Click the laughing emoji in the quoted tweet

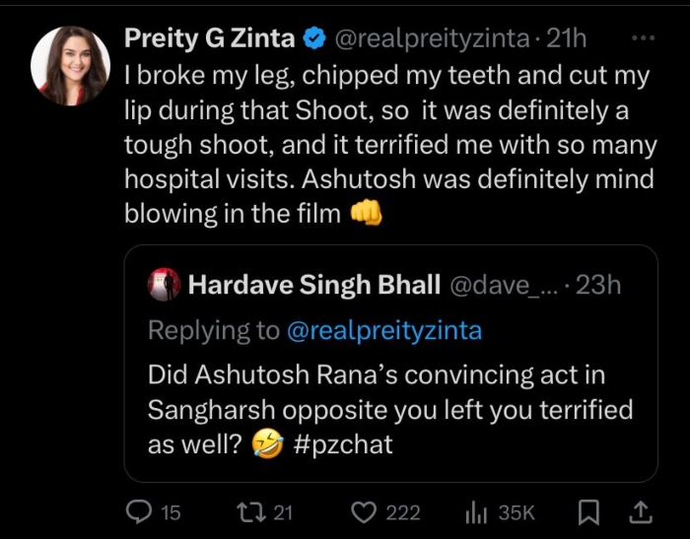[x=267, y=444]
